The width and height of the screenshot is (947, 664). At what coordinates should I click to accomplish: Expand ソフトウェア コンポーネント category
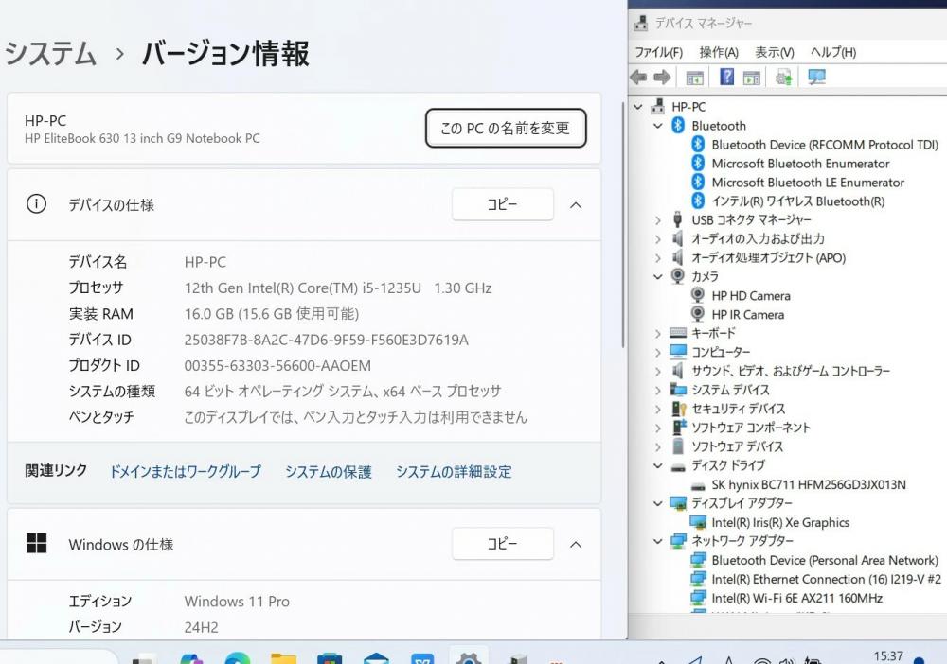tap(658, 428)
